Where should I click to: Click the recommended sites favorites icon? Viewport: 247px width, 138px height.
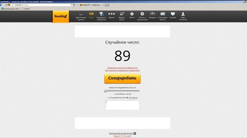pos(2,9)
